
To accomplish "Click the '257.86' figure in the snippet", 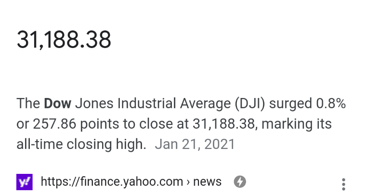I will (54, 124).
